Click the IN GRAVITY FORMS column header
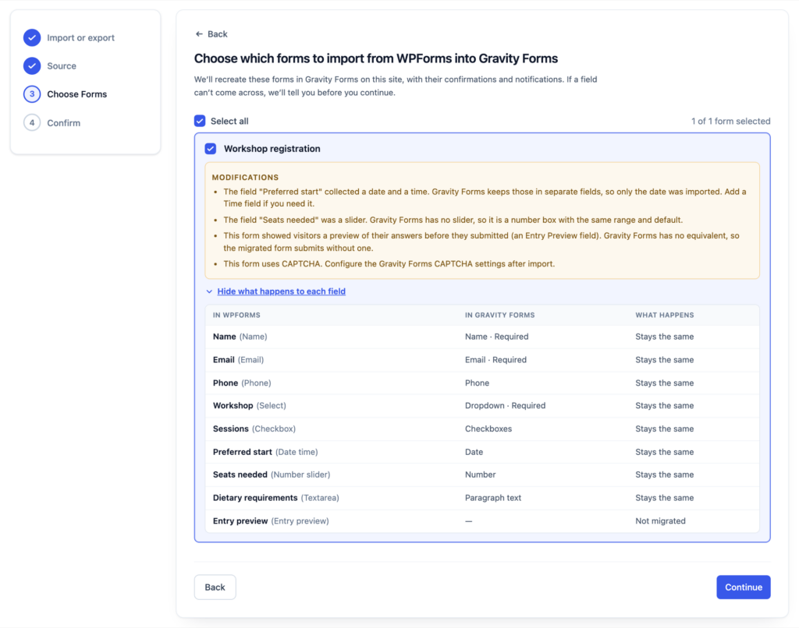 click(499, 315)
